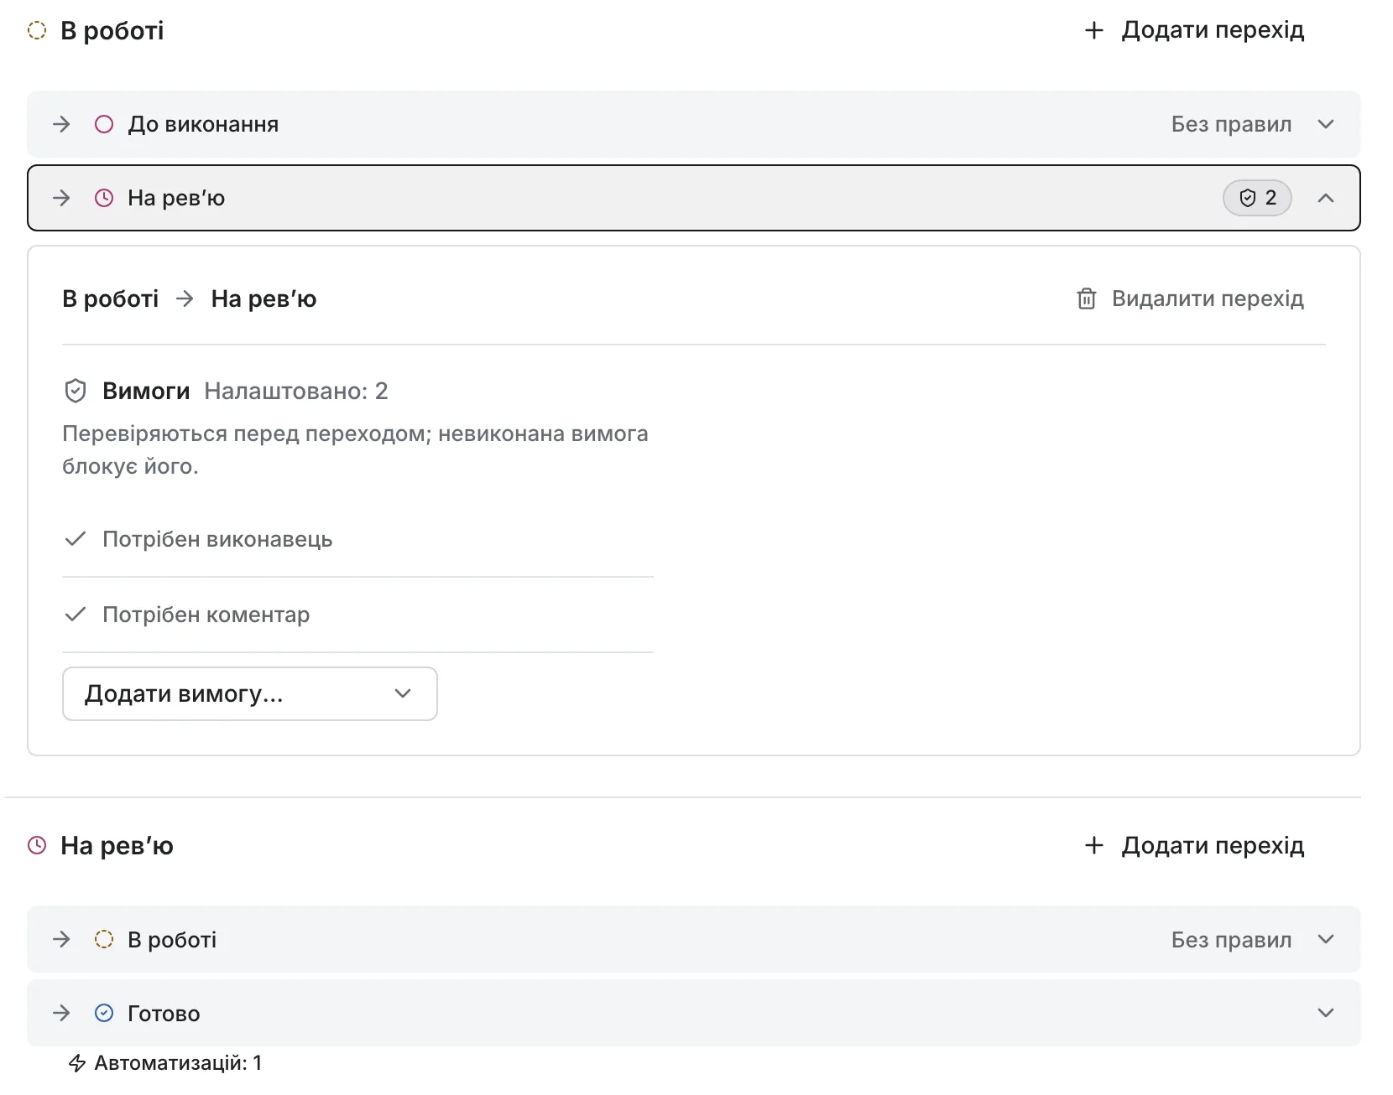The image size is (1393, 1095).
Task: Click the arrow icon in the "Готово" row
Action: point(61,1013)
